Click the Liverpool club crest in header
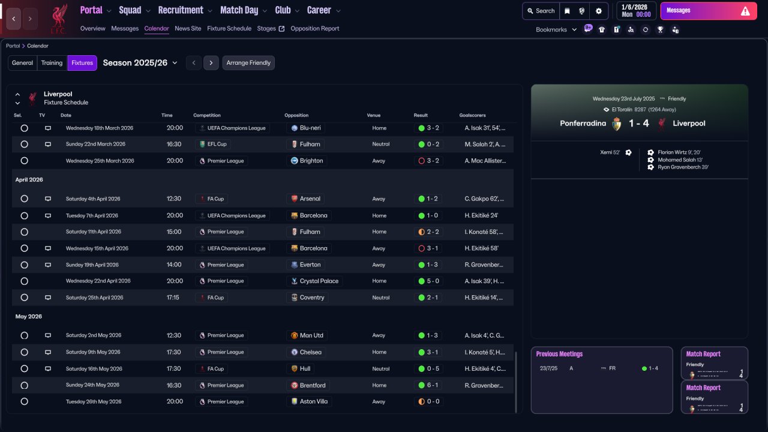This screenshot has height=432, width=768. tap(58, 19)
